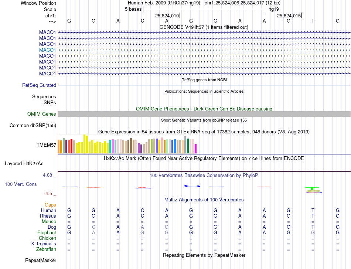This screenshot has width=351, height=269.
Task: Select the RepeatMasker track label
Action: (41, 260)
